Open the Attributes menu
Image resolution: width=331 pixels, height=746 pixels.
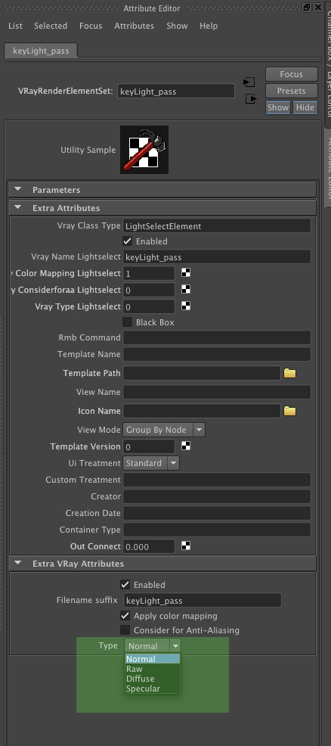pyautogui.click(x=134, y=26)
